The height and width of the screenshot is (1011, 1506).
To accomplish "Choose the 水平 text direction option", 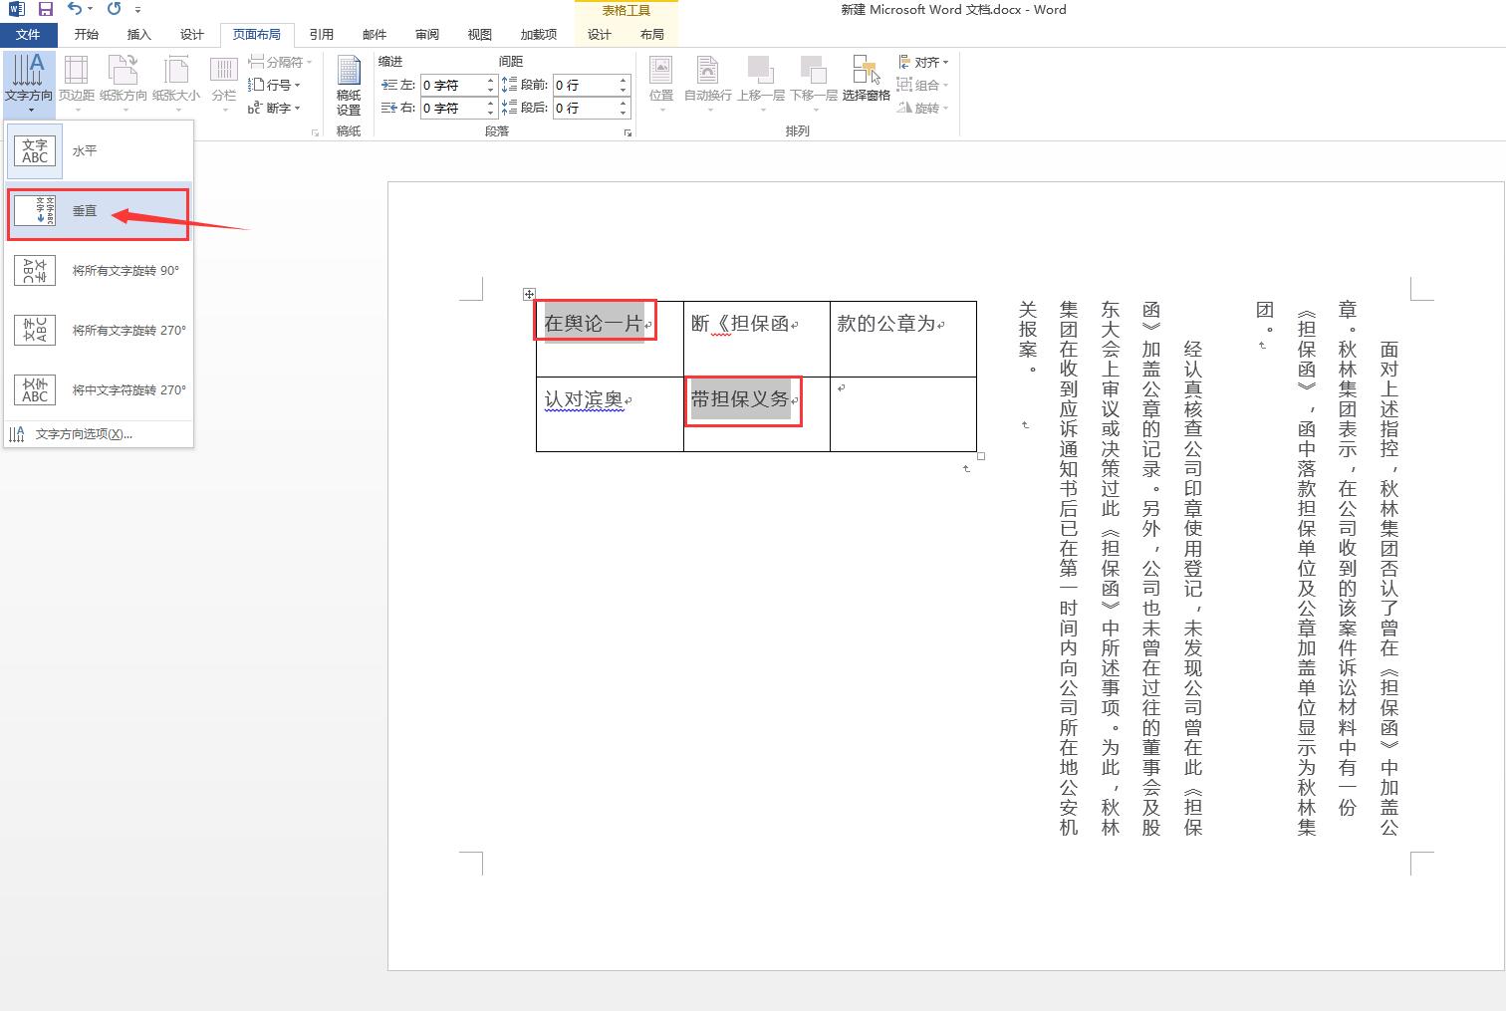I will pyautogui.click(x=99, y=151).
